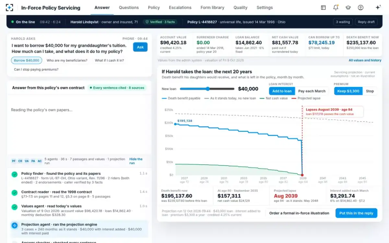389x243 pixels.
Task: Go to the Escalations tab
Action: (180, 7)
